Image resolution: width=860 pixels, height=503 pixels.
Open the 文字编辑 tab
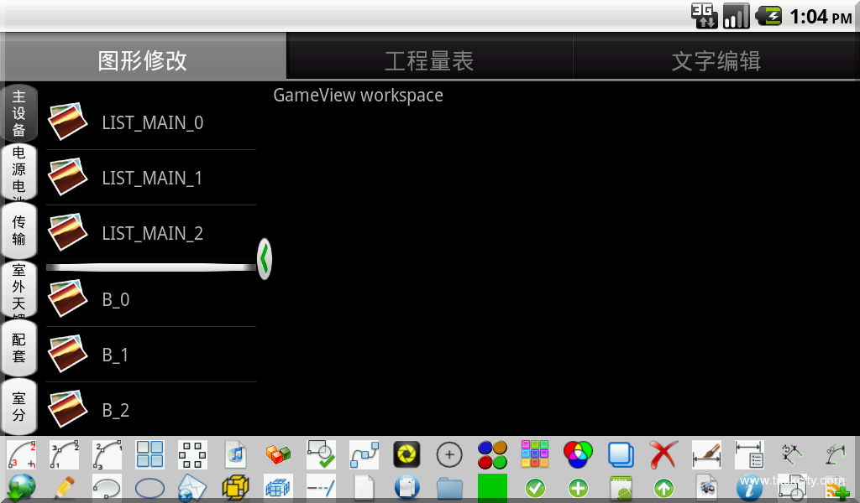pos(716,61)
